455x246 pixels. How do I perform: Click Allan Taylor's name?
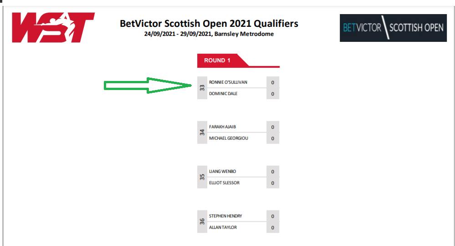click(223, 227)
